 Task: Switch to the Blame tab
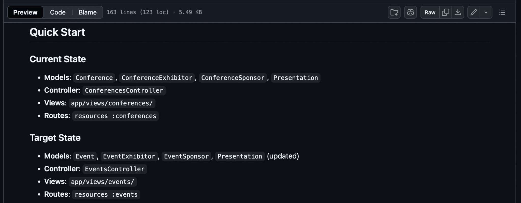point(87,12)
